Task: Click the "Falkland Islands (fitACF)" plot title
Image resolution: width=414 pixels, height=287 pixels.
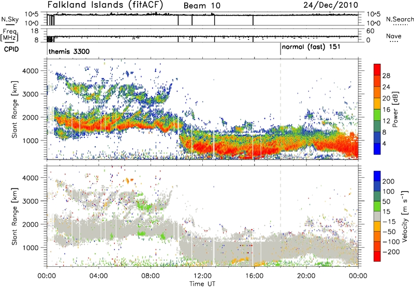Action: [105, 5]
